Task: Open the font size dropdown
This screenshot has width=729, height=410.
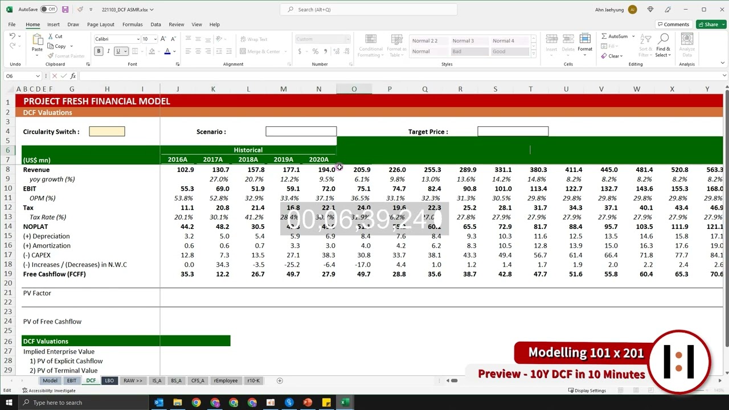Action: pyautogui.click(x=155, y=39)
